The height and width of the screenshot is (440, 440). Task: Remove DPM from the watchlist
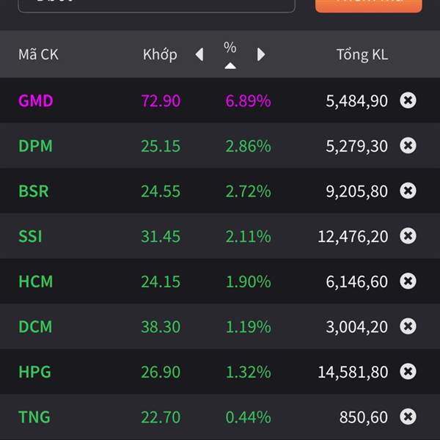click(x=408, y=145)
